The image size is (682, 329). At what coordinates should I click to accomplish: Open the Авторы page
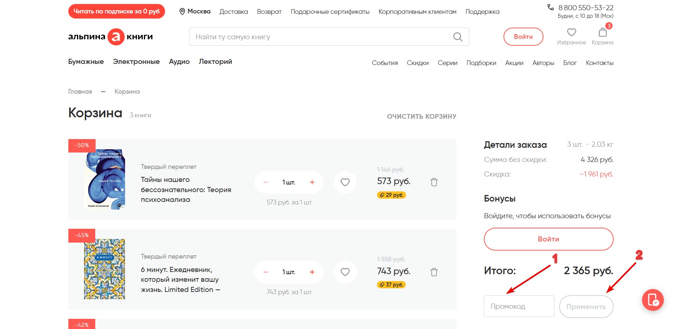[x=543, y=63]
